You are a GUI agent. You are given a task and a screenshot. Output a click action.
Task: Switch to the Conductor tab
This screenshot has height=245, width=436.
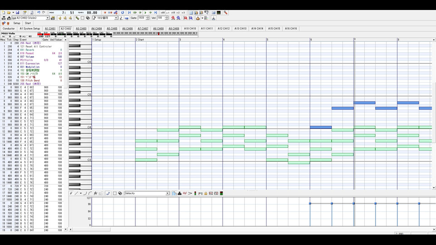pos(9,29)
